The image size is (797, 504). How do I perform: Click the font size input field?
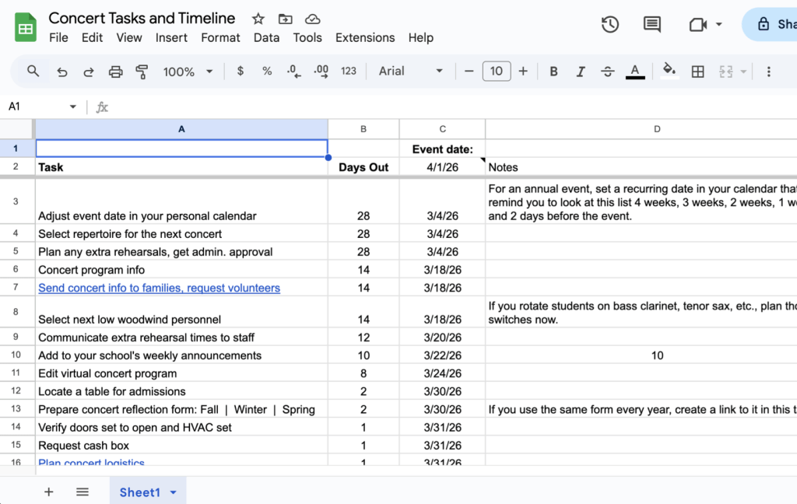coord(496,72)
